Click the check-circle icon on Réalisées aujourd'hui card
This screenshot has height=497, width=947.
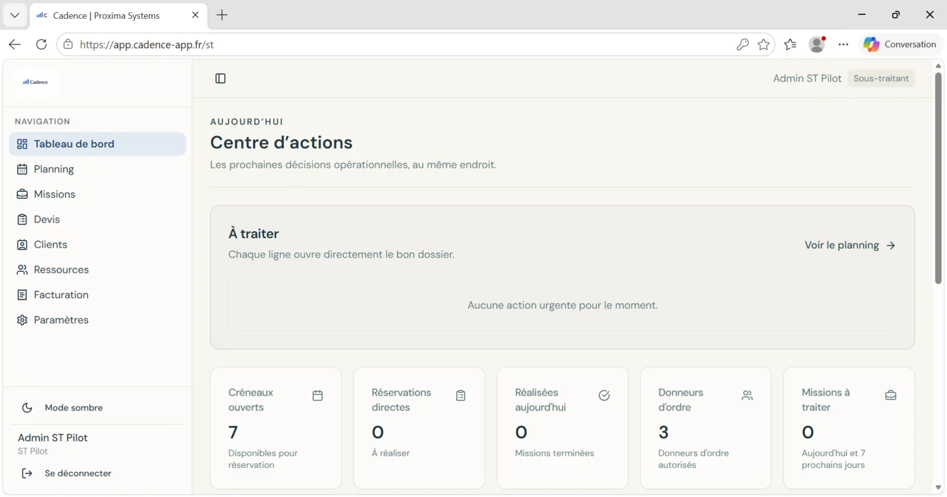[x=604, y=396]
